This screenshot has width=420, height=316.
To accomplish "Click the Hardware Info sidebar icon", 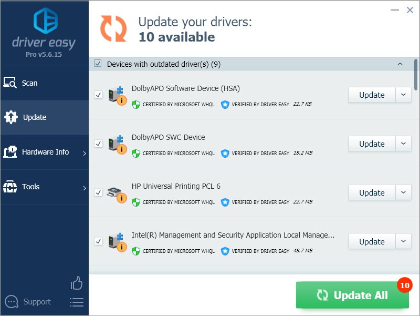I will click(x=10, y=152).
